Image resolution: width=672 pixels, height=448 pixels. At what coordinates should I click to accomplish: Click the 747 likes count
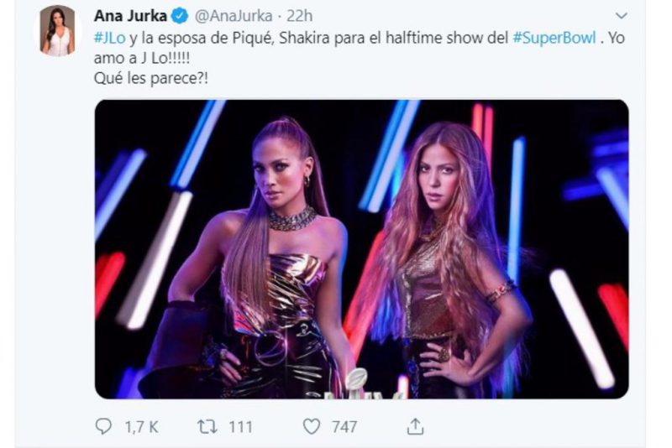344,426
